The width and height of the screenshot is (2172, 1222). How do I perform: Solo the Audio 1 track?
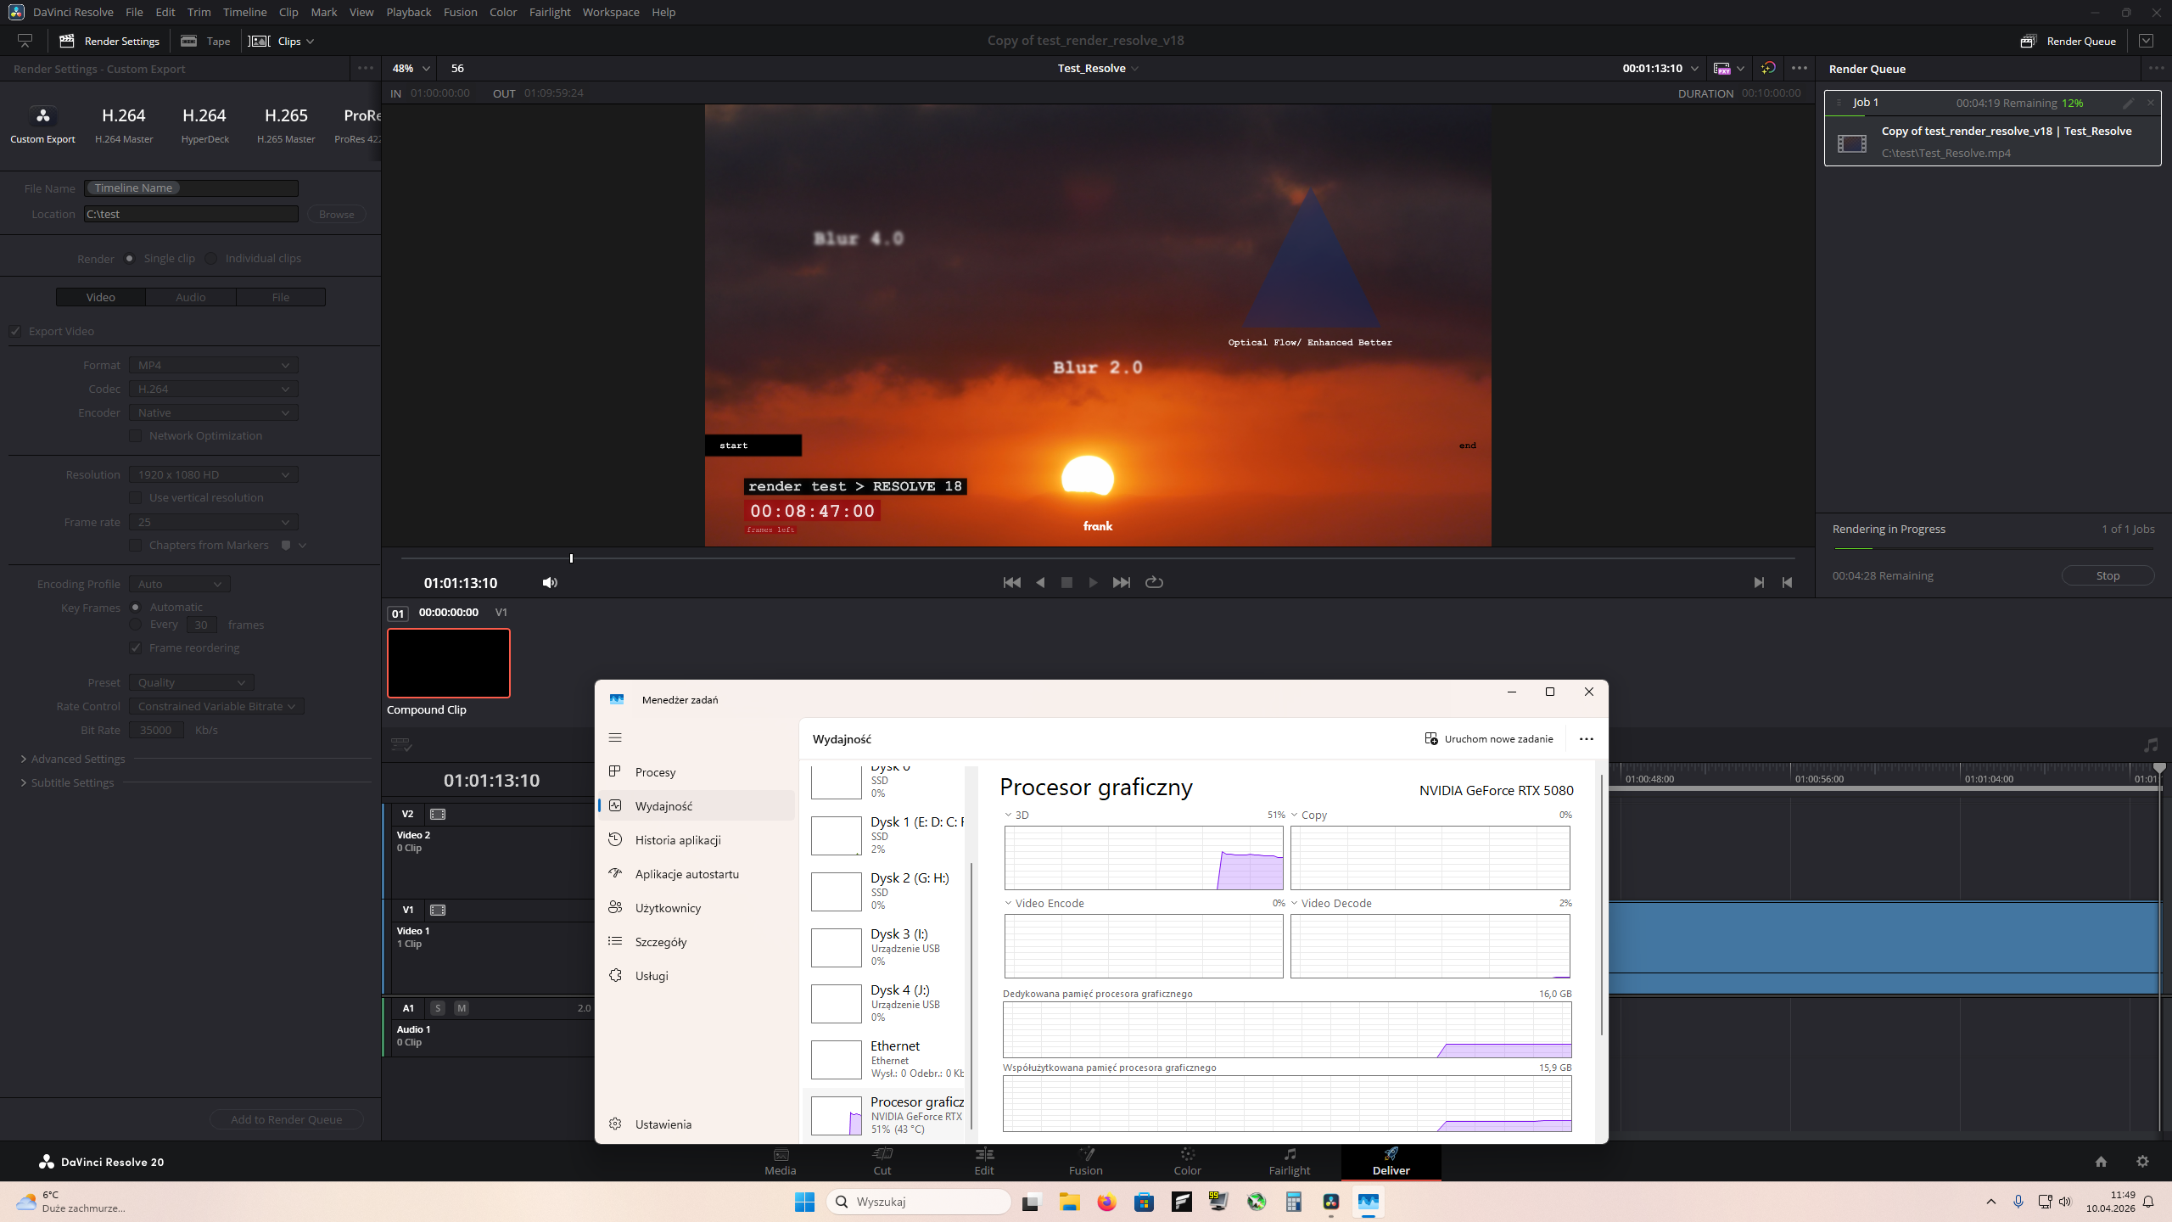pyautogui.click(x=438, y=1008)
